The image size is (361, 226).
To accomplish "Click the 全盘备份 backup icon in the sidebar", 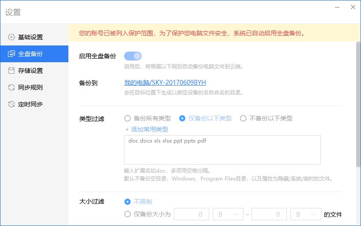I will tap(11, 54).
